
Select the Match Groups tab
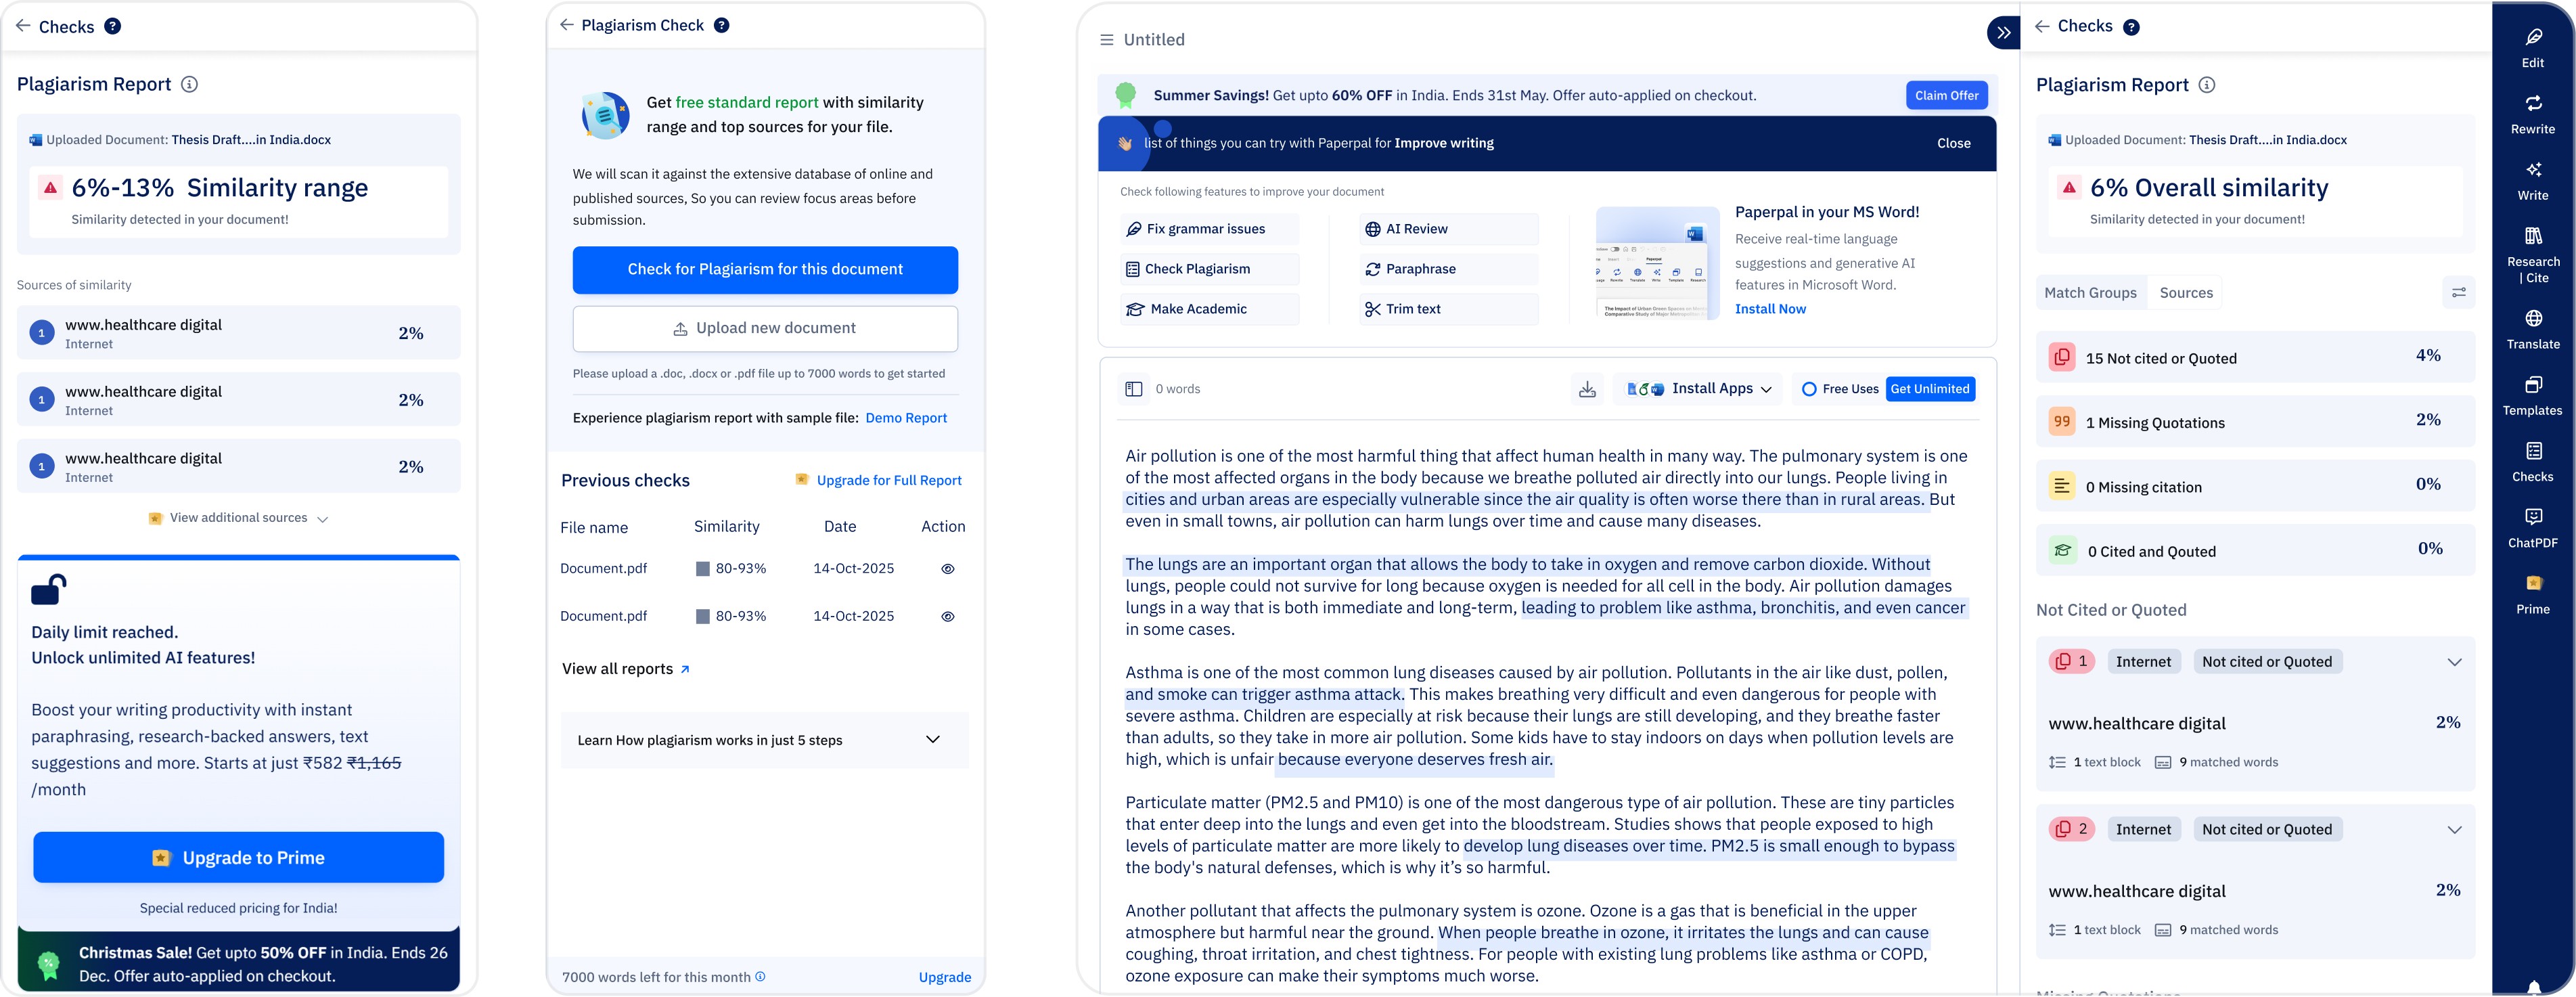point(2090,293)
